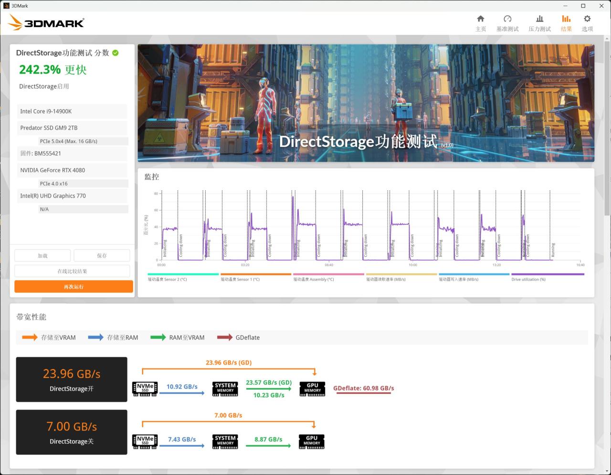Image resolution: width=611 pixels, height=475 pixels.
Task: Click the green RAM至VRAM legend arrow
Action: (x=158, y=338)
